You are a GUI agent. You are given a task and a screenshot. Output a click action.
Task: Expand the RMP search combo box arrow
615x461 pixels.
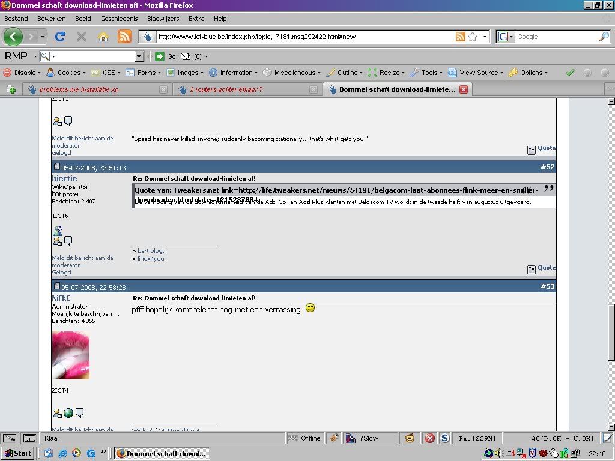tap(139, 56)
